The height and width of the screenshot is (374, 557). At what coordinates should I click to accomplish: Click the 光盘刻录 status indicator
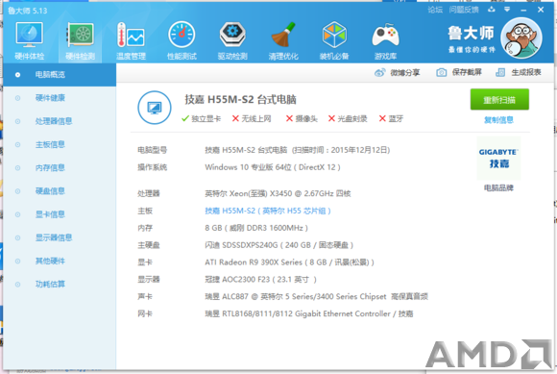[348, 119]
